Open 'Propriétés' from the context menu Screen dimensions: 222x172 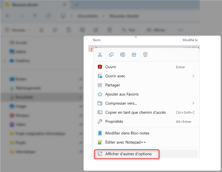[114, 121]
